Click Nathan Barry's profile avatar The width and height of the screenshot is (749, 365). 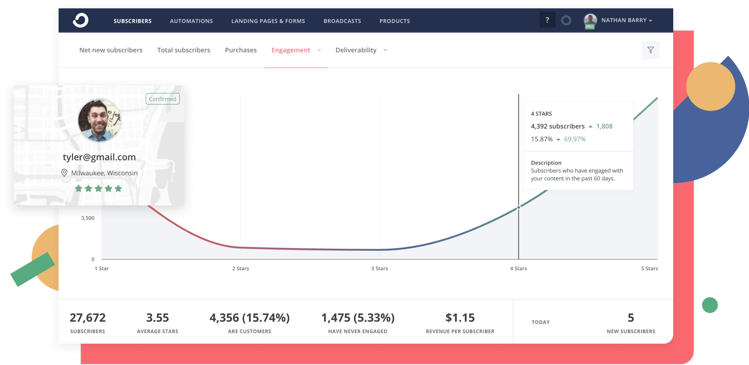click(x=590, y=20)
